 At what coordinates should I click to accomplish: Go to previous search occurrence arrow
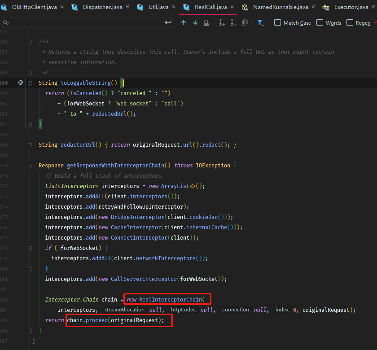click(184, 22)
